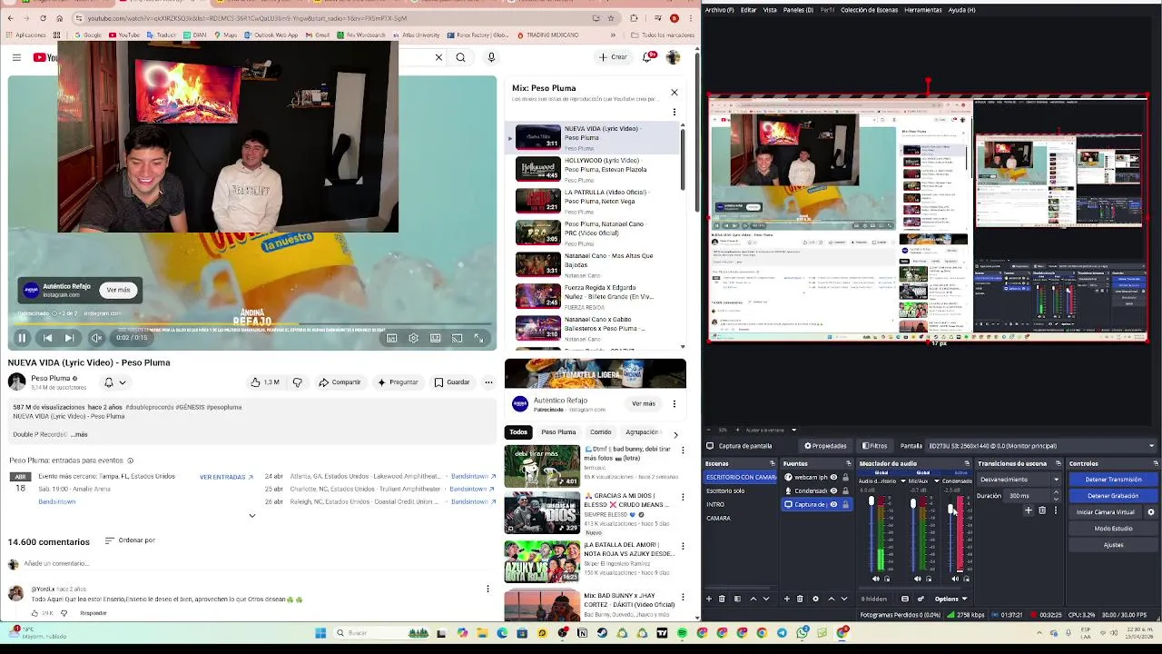Toggle YouTube subtitles icon

(x=391, y=338)
